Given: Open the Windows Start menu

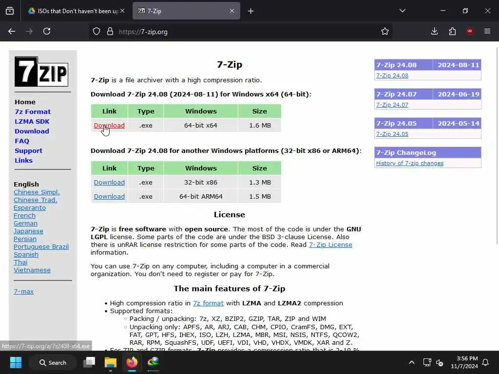Looking at the screenshot, I should coord(16,362).
